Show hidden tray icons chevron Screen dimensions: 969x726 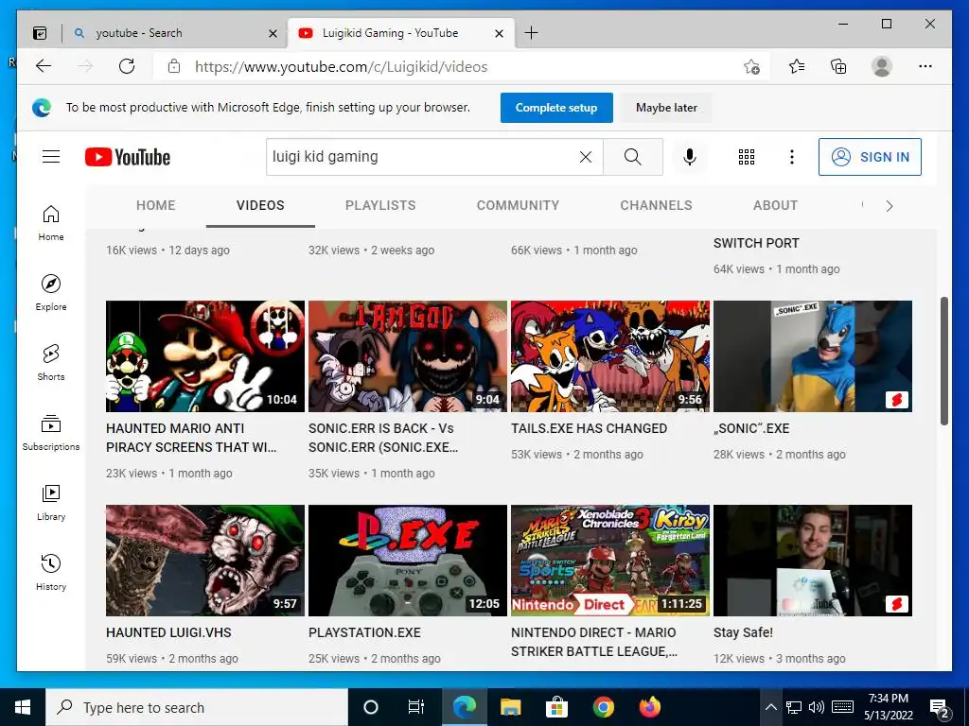point(770,707)
